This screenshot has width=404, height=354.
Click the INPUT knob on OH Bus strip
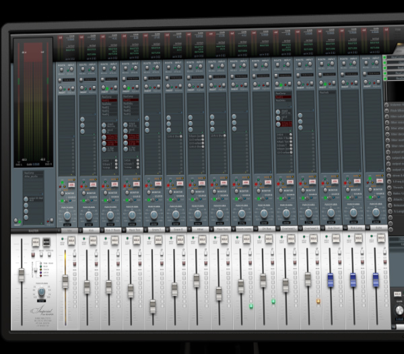pyautogui.click(x=266, y=65)
